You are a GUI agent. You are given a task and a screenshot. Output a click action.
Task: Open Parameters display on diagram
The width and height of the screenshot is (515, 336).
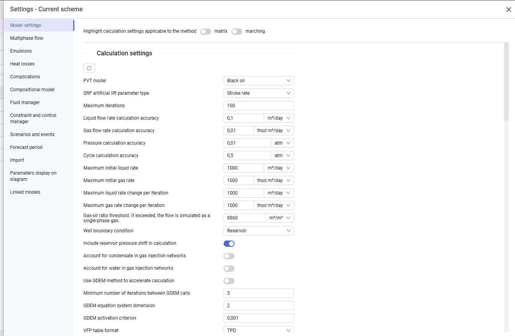click(39, 176)
